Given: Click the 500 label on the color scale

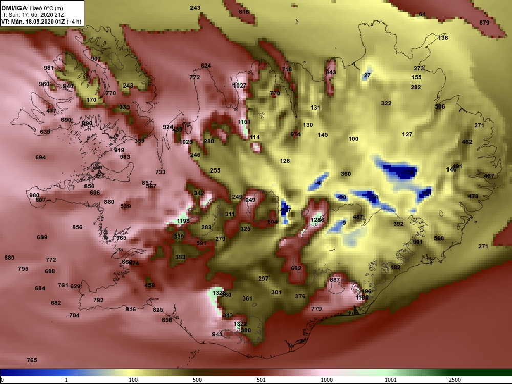Looking at the screenshot, I should click(x=197, y=380).
